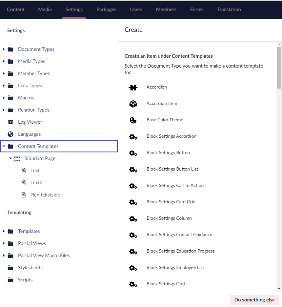Screen dimensions: 282x307
Task: Expand the Partial View Macro Files node
Action: tap(4, 256)
